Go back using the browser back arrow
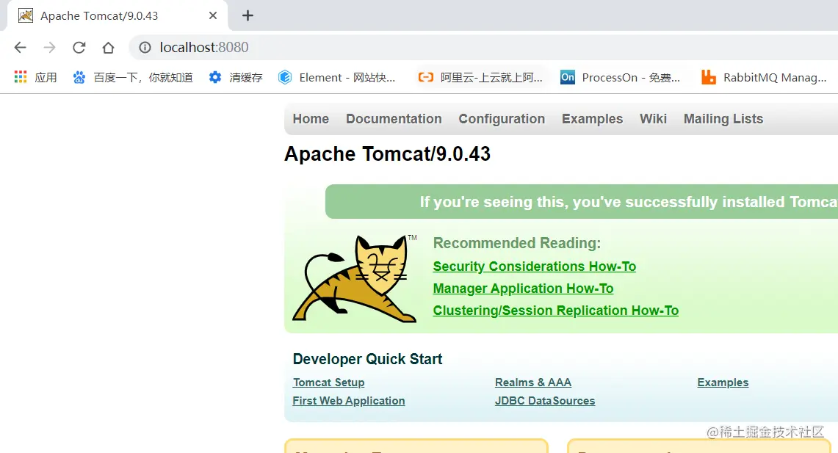Viewport: 838px width, 453px height. tap(21, 48)
